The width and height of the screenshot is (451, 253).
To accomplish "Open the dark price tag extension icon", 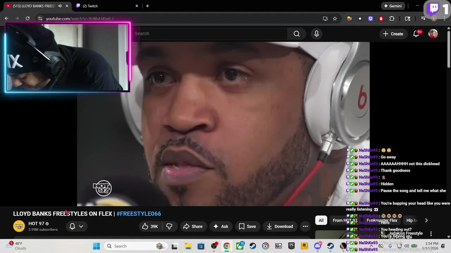I will click(360, 19).
